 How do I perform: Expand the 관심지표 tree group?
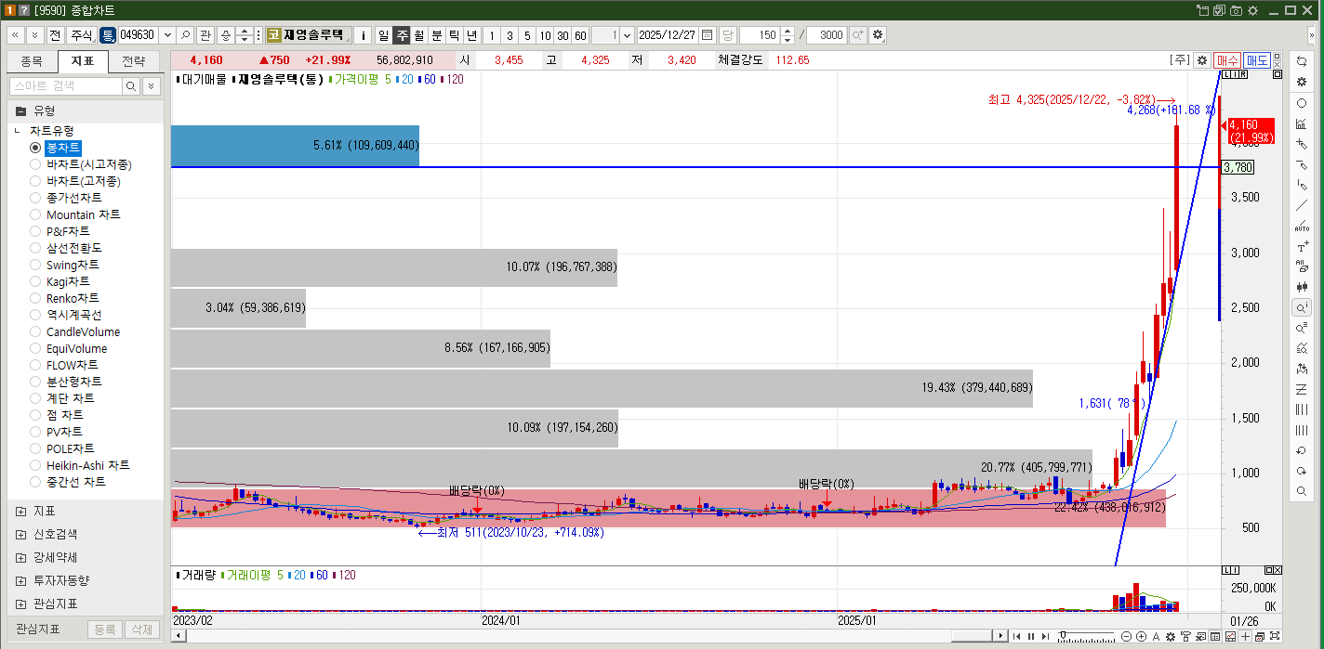[20, 604]
